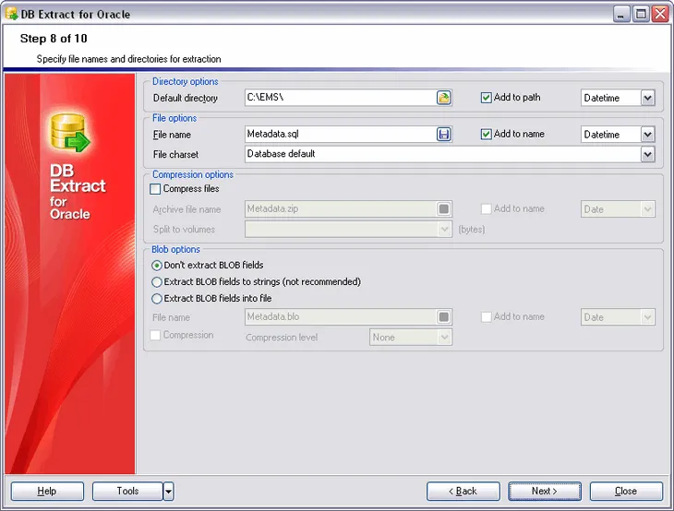Select Extract BLOB fields to strings option

(157, 282)
